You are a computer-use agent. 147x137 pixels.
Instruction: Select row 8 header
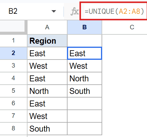pyautogui.click(x=13, y=129)
